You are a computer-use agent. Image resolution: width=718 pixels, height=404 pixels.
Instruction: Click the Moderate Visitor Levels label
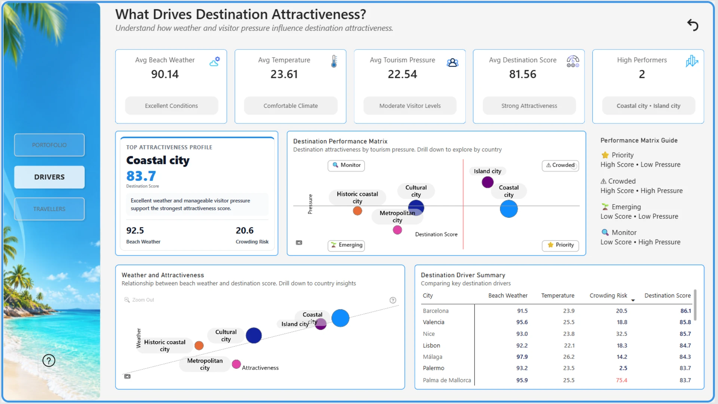[410, 106]
